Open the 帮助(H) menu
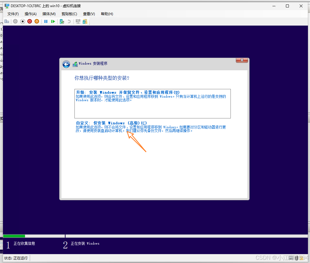 tap(107, 14)
